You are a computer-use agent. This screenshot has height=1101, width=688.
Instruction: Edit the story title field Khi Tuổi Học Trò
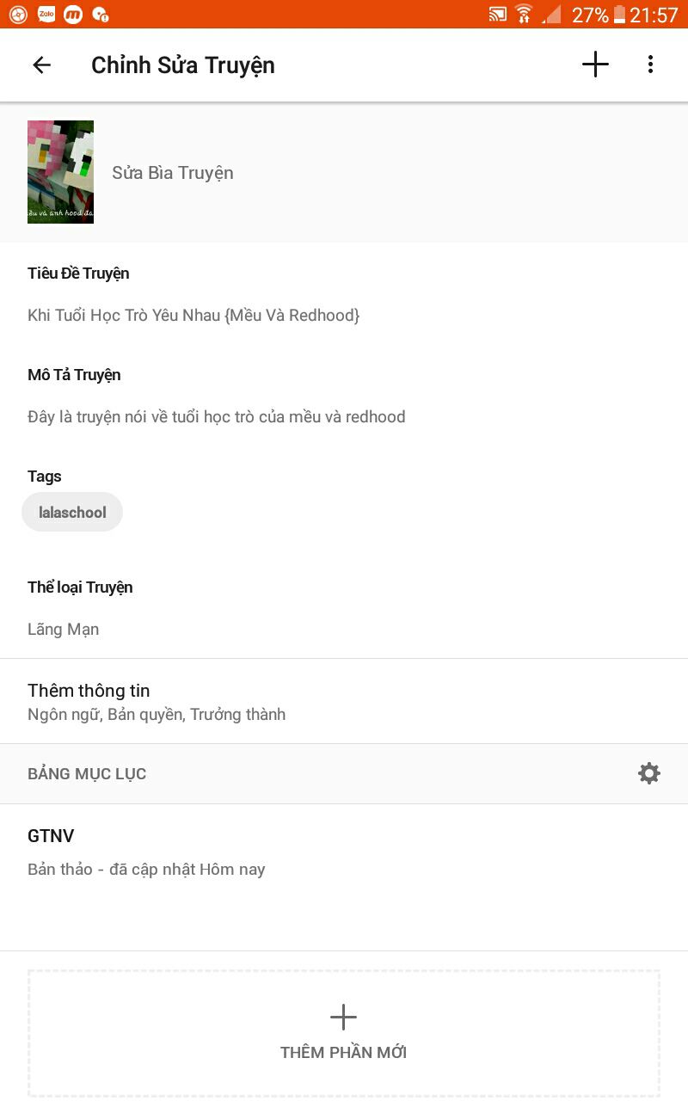tap(193, 316)
